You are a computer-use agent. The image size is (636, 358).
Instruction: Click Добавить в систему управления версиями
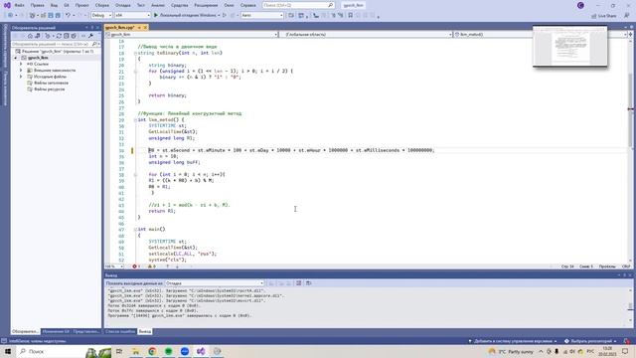point(513,341)
